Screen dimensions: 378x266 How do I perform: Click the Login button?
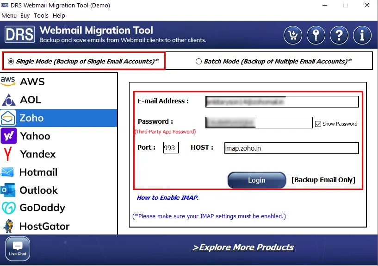(256, 180)
